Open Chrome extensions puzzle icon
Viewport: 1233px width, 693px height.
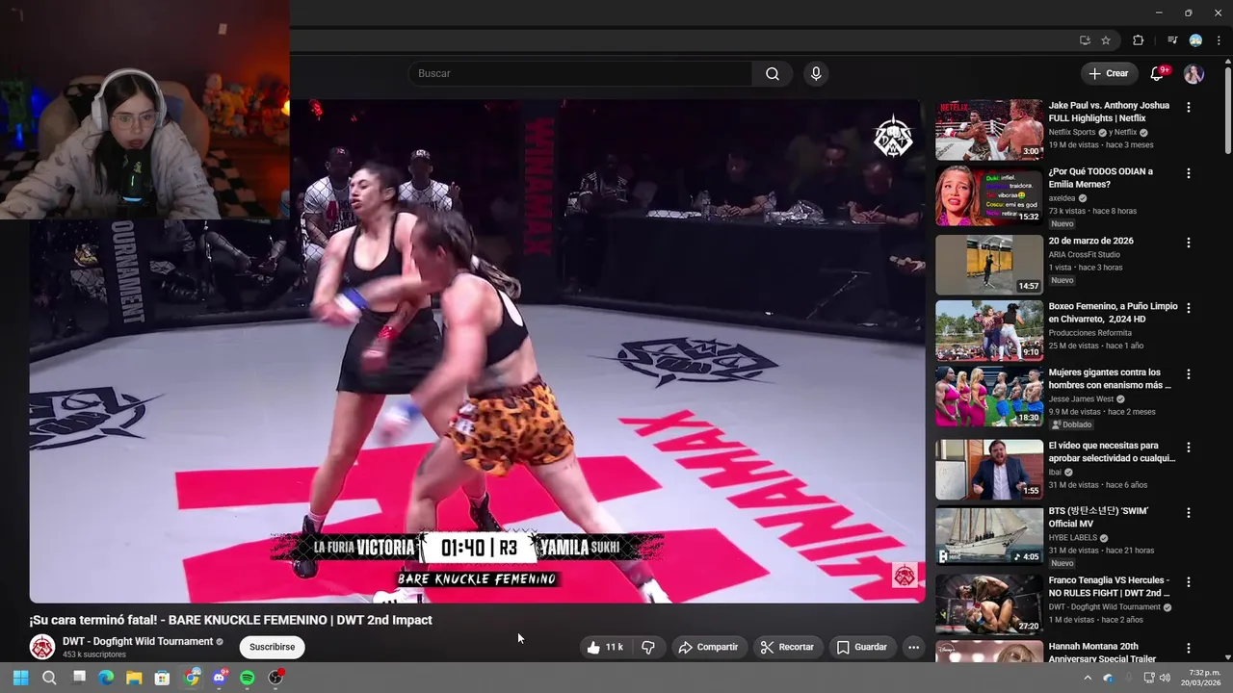coord(1138,40)
